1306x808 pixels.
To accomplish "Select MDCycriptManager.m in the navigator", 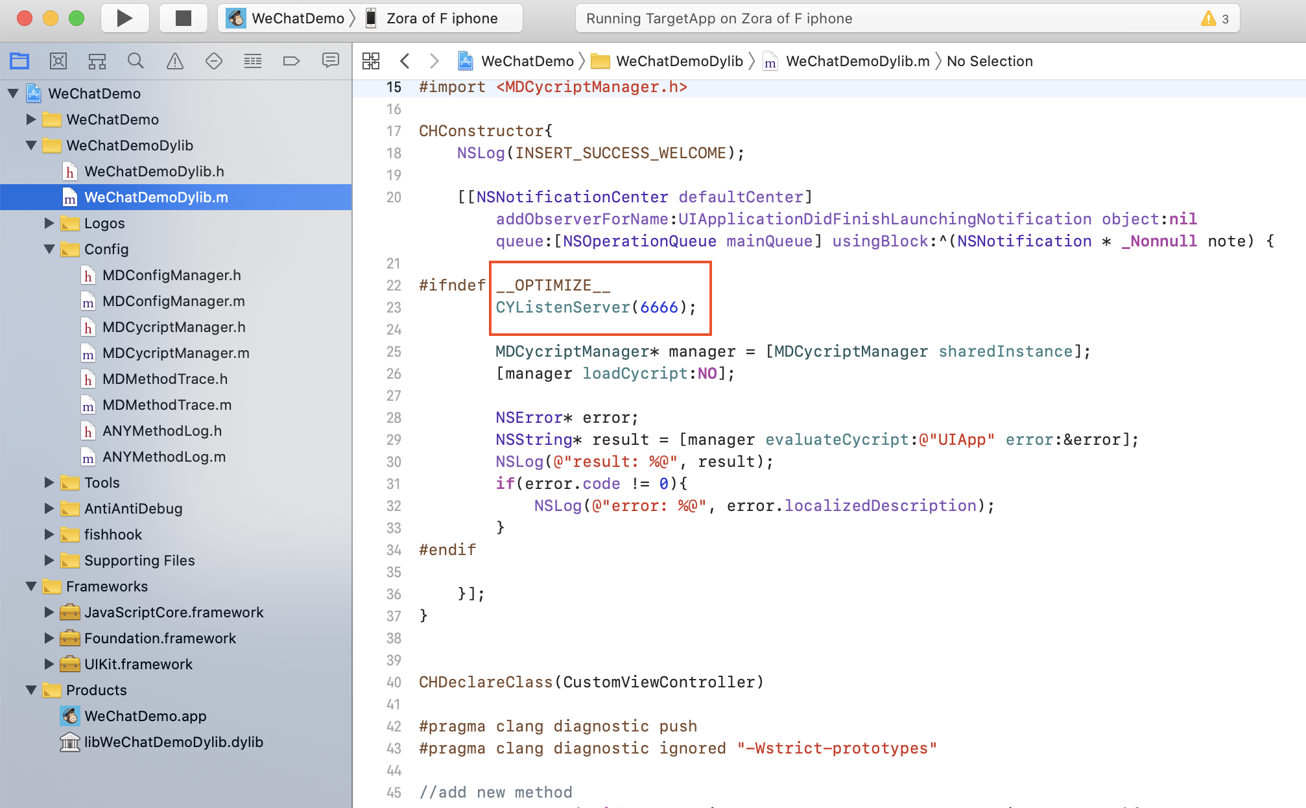I will pos(175,353).
